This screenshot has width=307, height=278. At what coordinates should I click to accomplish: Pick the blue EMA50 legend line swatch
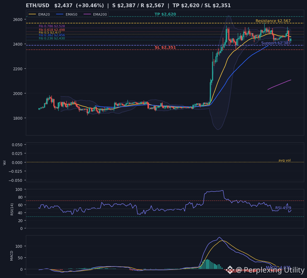60,14
